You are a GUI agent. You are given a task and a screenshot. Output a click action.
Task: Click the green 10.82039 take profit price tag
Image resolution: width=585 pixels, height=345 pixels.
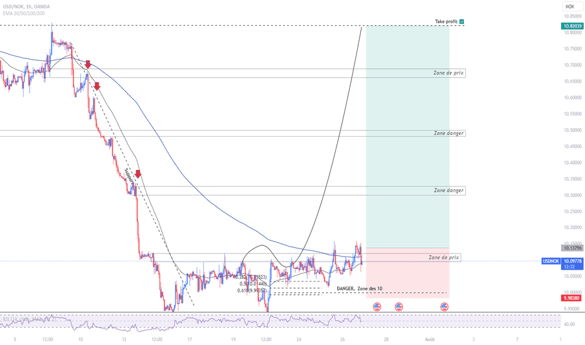coord(572,26)
